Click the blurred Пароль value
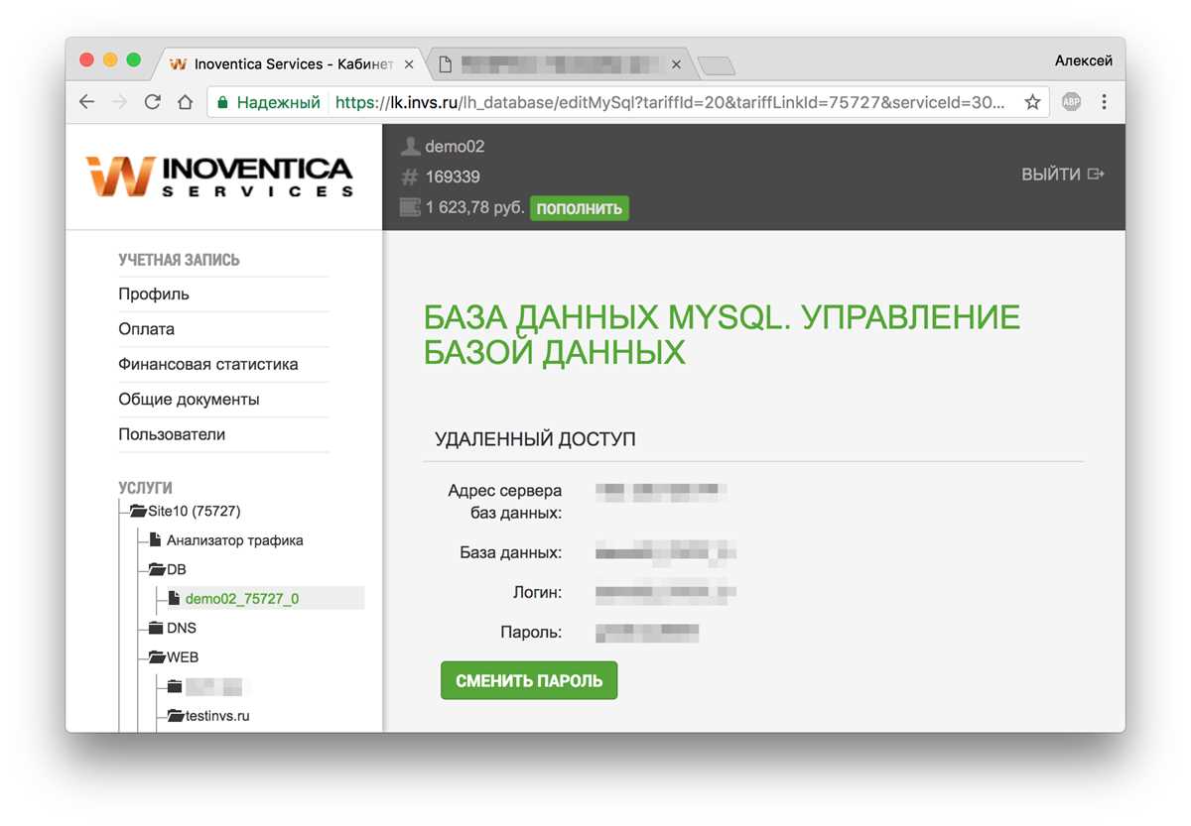1191x826 pixels. [647, 631]
